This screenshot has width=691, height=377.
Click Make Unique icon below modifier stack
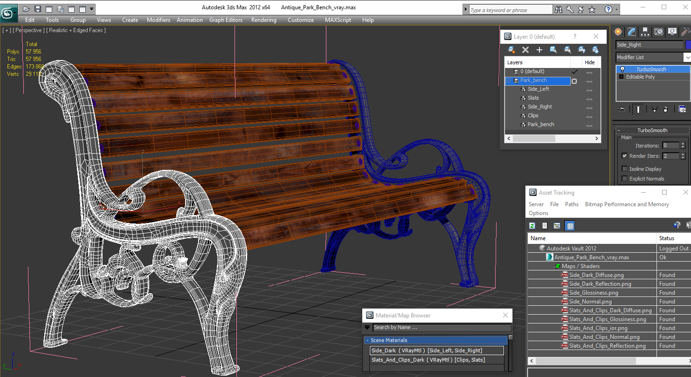tap(655, 109)
